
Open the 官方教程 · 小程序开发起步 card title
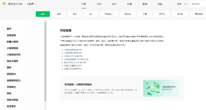(78, 84)
